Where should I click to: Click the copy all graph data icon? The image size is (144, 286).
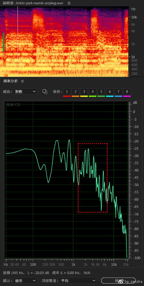point(45,92)
